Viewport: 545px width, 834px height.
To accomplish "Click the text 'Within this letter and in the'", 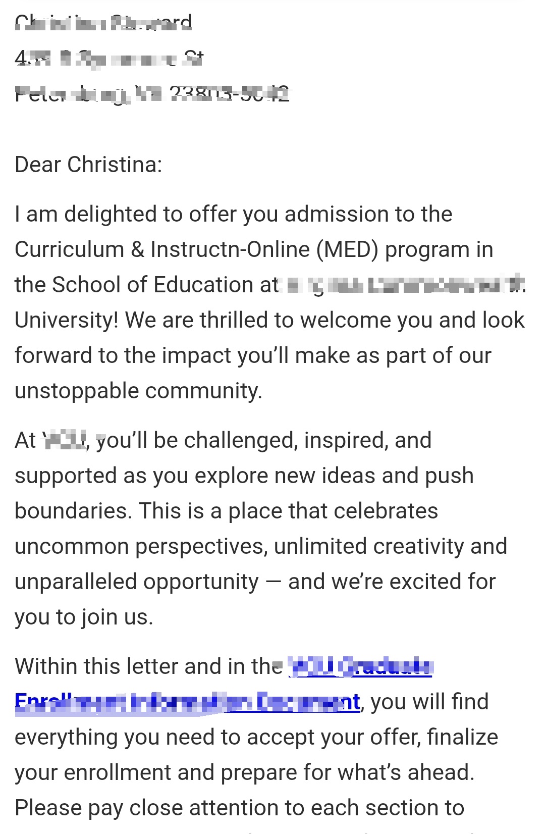I will (x=148, y=667).
